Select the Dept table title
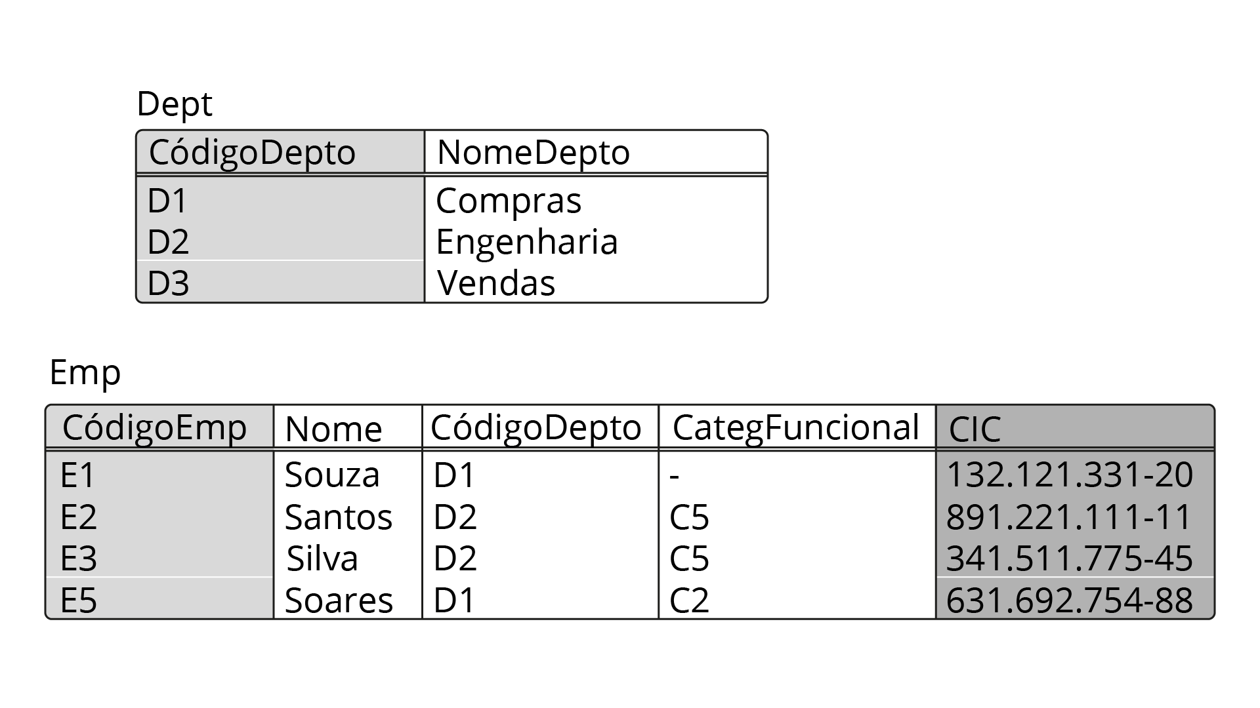1260x708 pixels. coord(175,105)
